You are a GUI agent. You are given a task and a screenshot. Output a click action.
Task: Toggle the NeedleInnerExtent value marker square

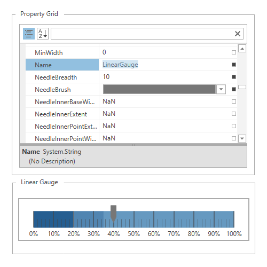(234, 114)
